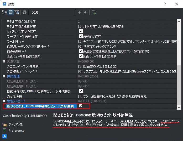Toggle 閉じるときは、DBMOD checkbox
183x141 pixels.
(81, 106)
